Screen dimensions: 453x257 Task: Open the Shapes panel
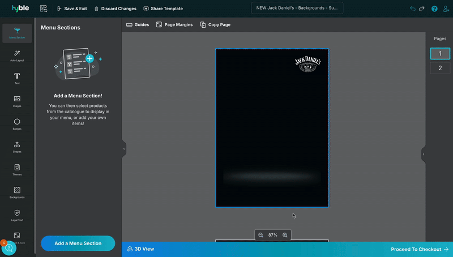point(17,147)
